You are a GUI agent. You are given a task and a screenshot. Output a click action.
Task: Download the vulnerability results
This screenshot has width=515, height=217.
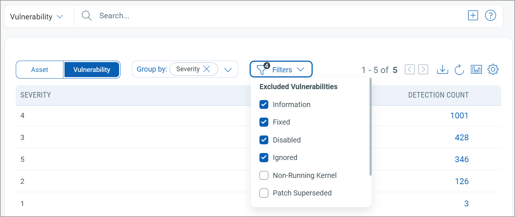coord(442,69)
